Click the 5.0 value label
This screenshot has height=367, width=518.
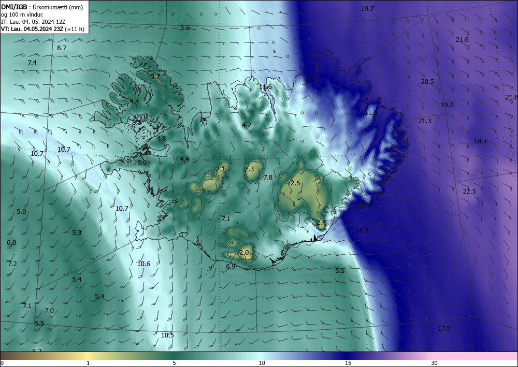point(142,163)
